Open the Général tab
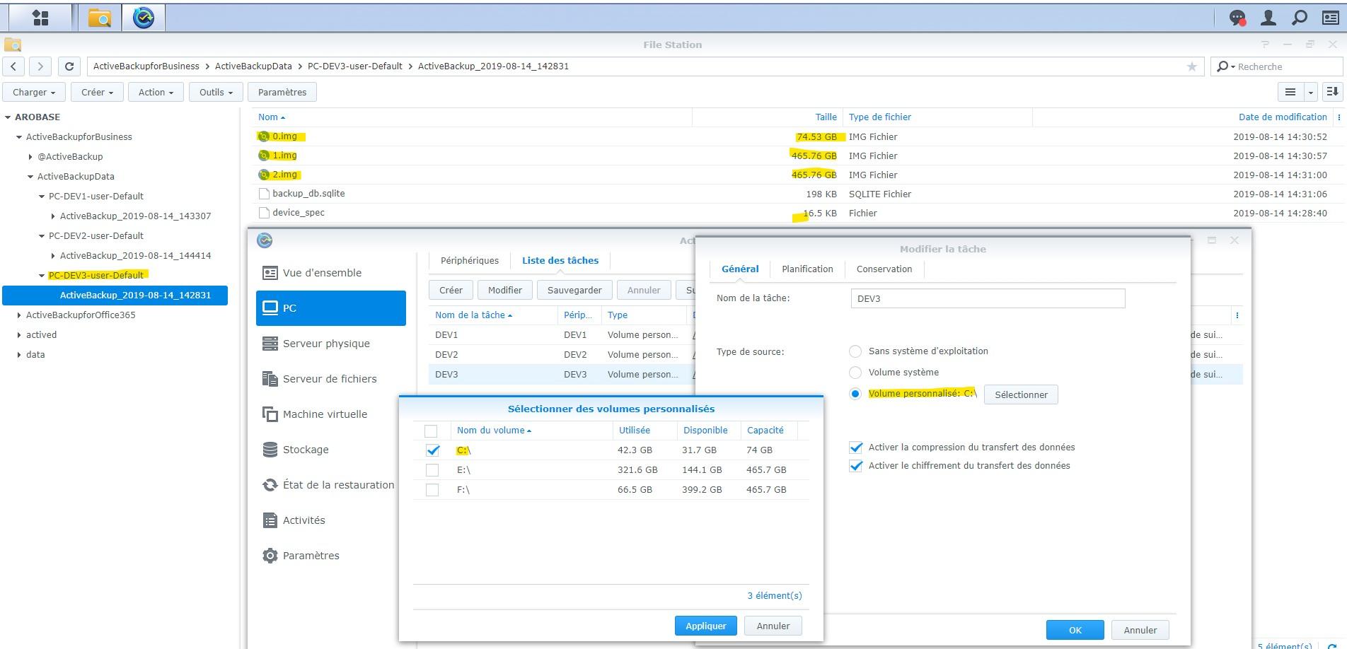This screenshot has height=649, width=1347. 740,269
